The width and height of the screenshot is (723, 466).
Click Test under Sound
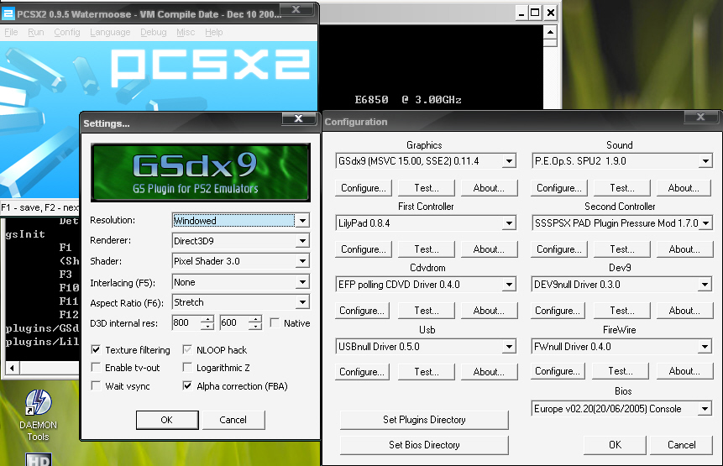(x=622, y=188)
